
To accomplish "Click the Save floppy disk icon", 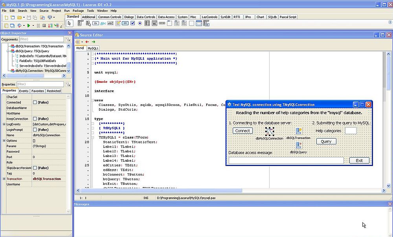I will tap(29, 18).
